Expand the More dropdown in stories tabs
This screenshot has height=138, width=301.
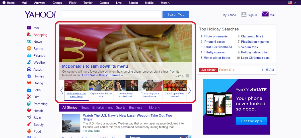click(155, 108)
